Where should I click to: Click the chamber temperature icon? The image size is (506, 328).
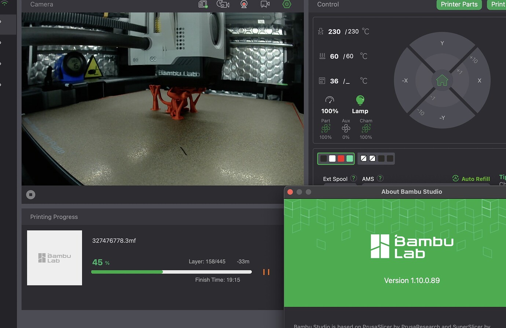(322, 81)
